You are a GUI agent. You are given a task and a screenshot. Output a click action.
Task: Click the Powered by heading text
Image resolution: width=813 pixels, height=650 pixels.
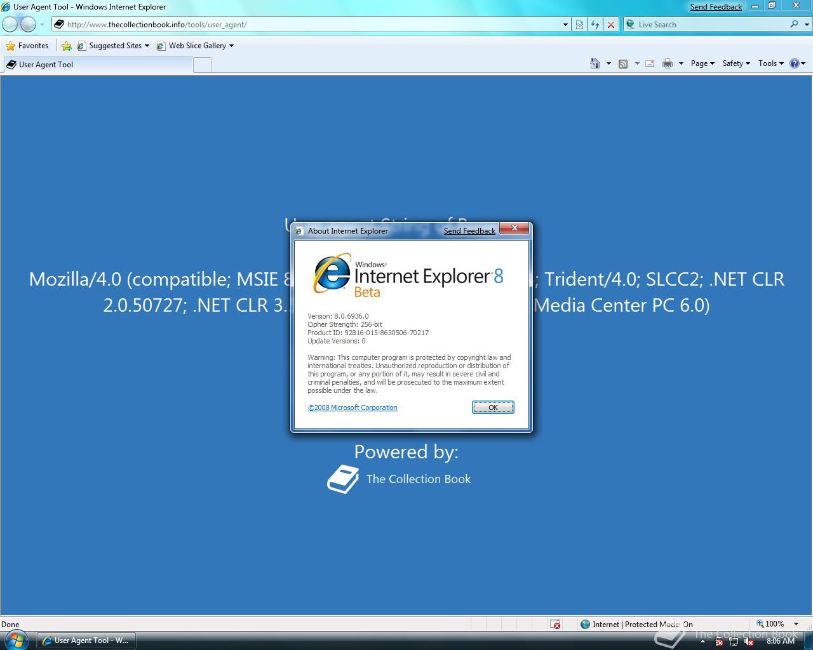(406, 451)
